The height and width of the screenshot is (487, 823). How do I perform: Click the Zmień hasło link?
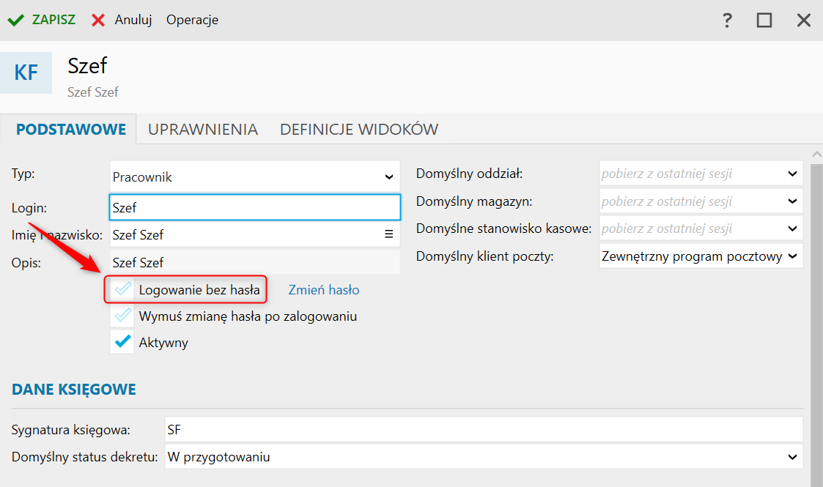324,290
